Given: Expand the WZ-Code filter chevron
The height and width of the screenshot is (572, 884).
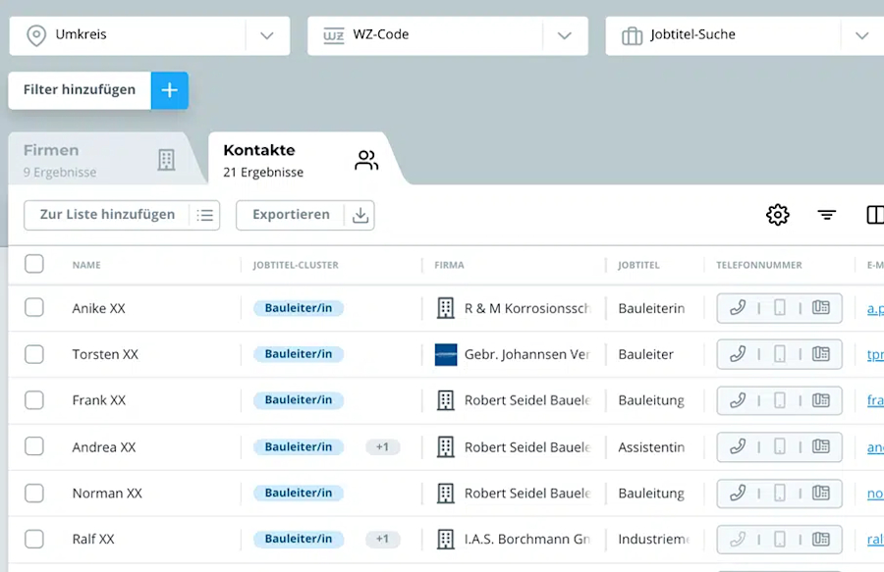Looking at the screenshot, I should [x=565, y=35].
